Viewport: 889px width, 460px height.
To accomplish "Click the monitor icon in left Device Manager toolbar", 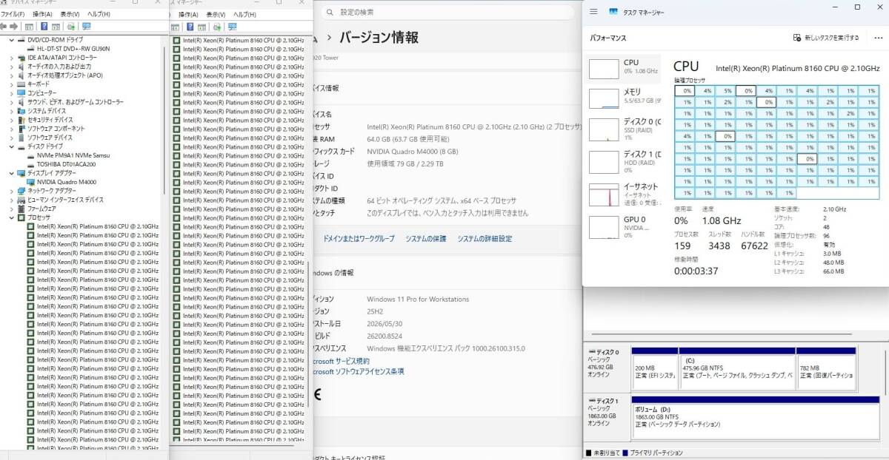I will click(x=86, y=27).
